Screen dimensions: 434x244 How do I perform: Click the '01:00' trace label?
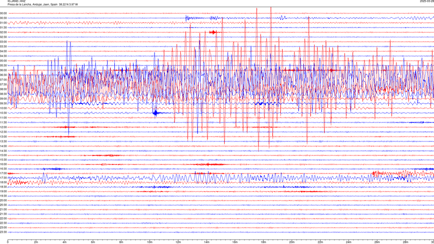[3, 23]
